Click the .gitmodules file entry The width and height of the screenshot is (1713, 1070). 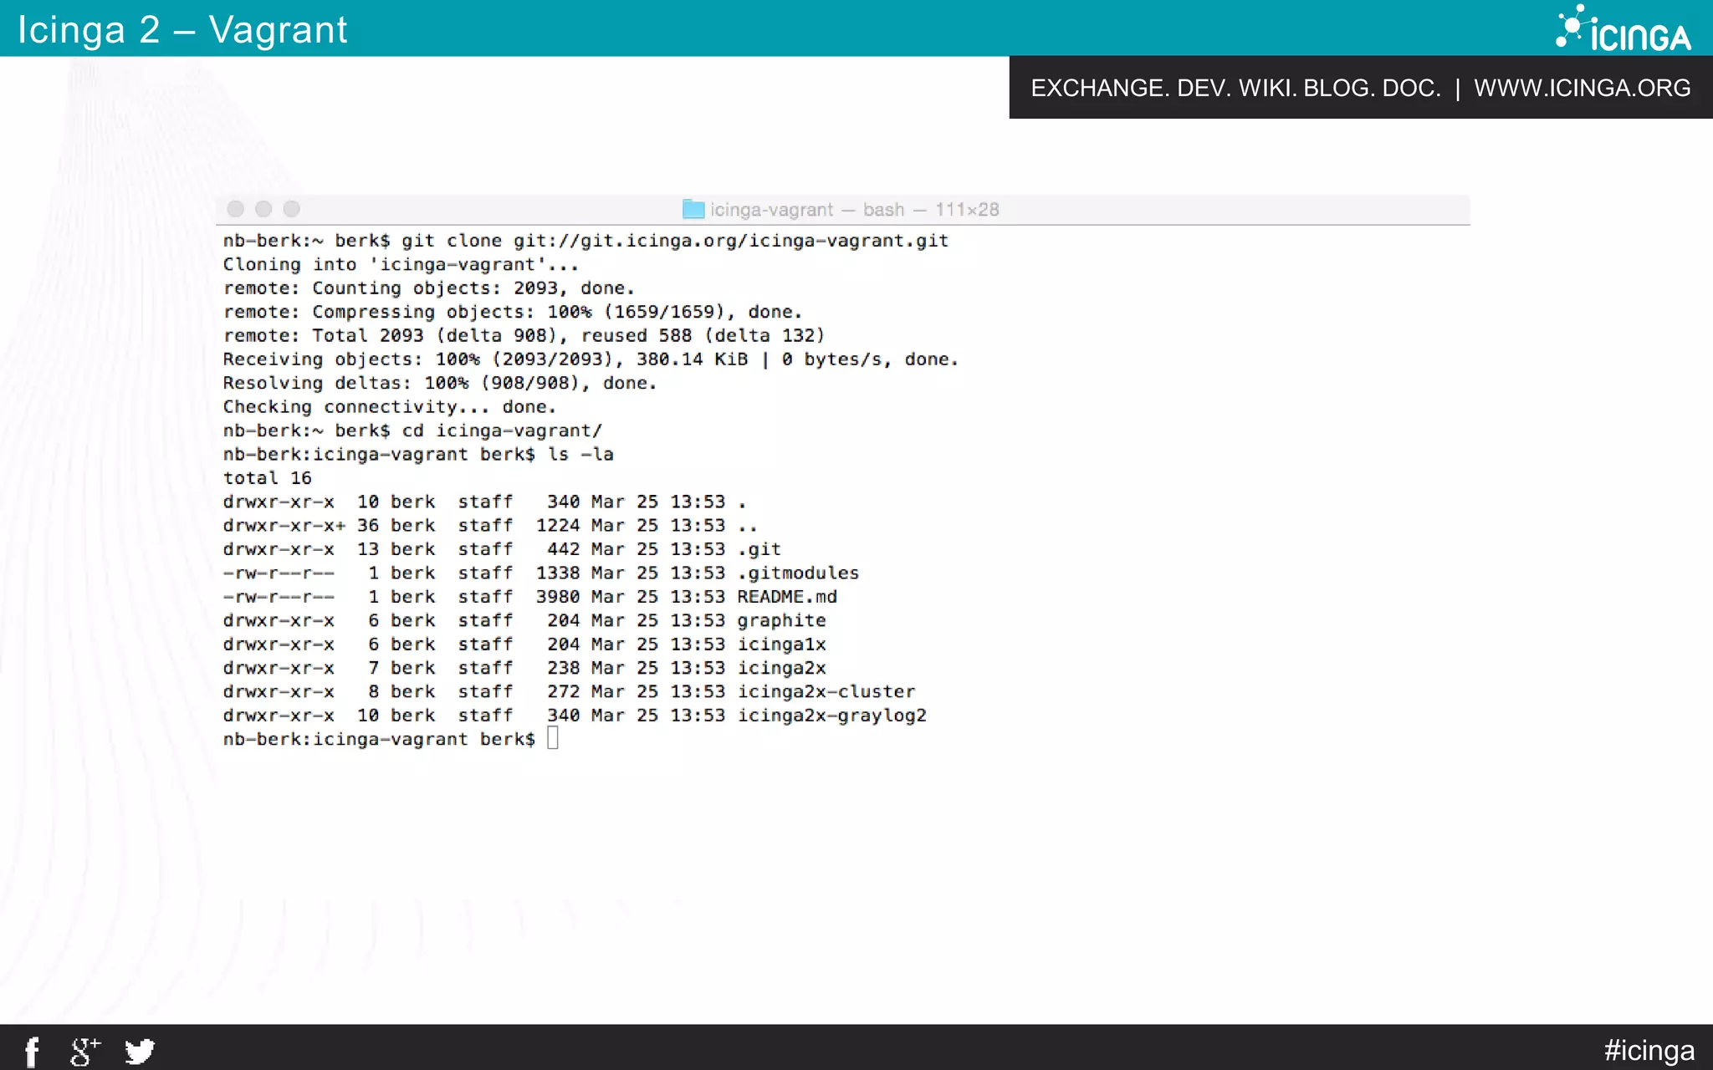tap(797, 573)
